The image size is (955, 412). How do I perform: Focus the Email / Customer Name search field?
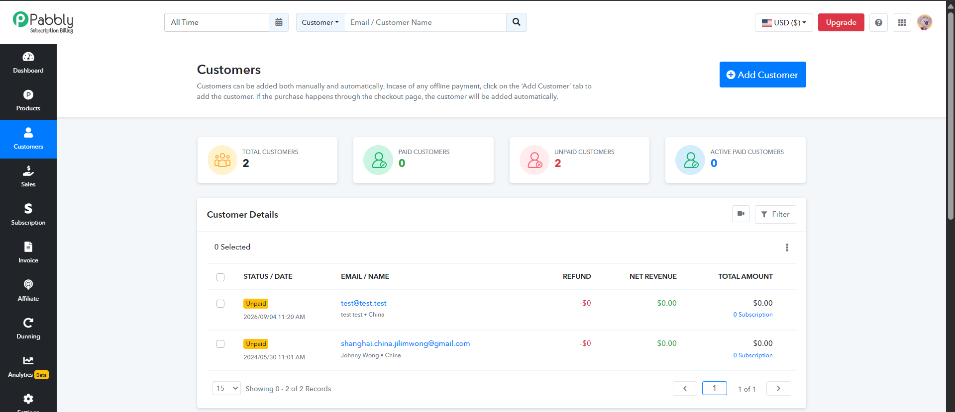pos(425,22)
